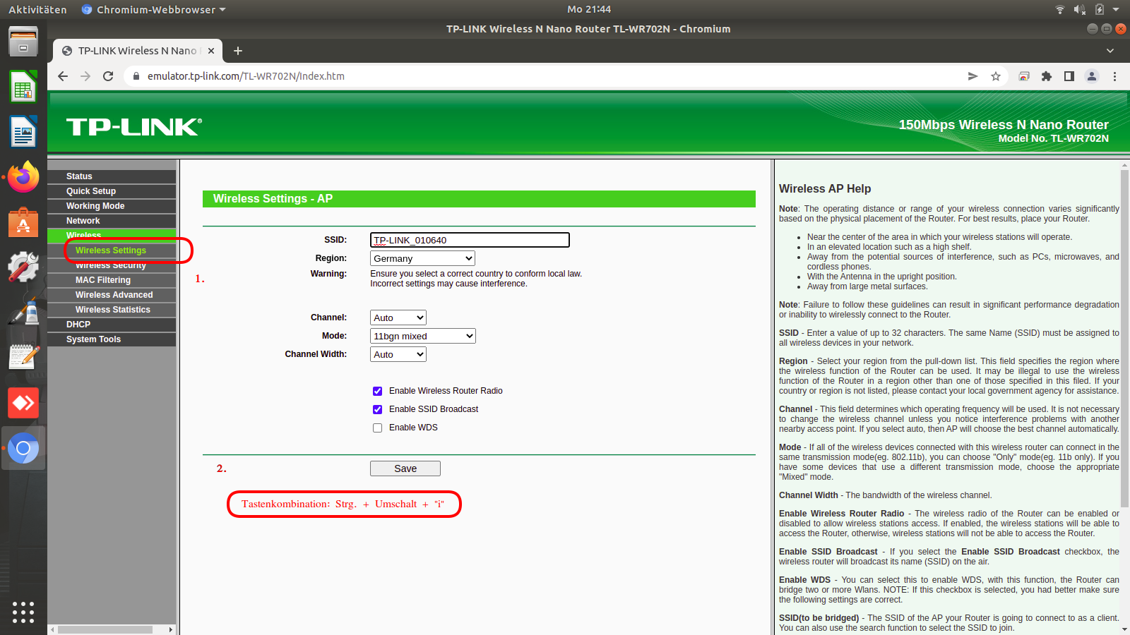Screen dimensions: 1130x635
Task: Focus the SSID text field
Action: (470, 240)
